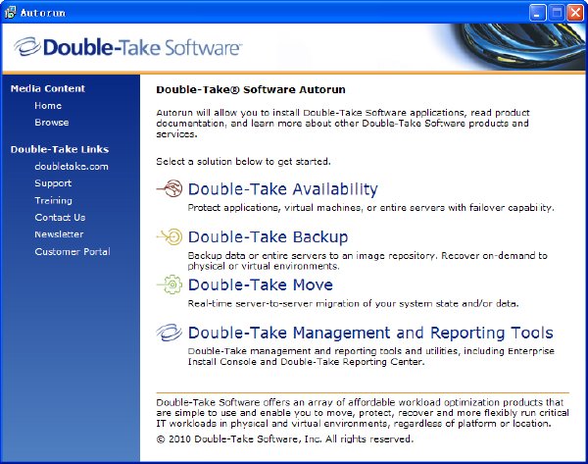588x464 pixels.
Task: Click the 'Autorun will allow you to install' paragraph
Action: point(343,124)
